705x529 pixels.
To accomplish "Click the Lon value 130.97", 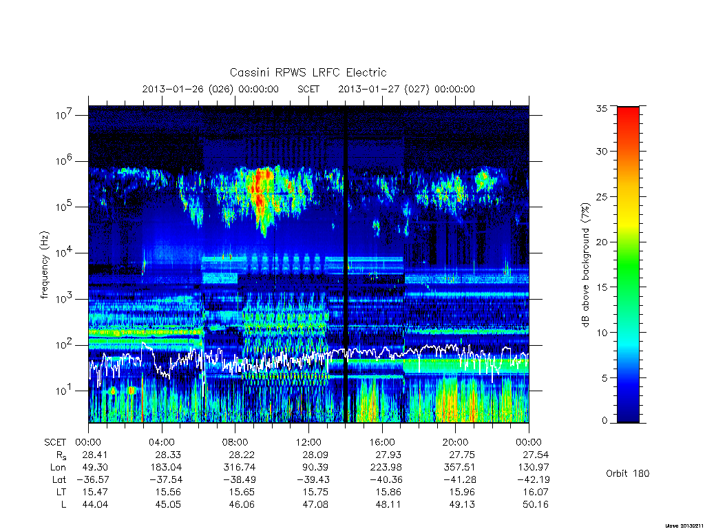I will (533, 468).
